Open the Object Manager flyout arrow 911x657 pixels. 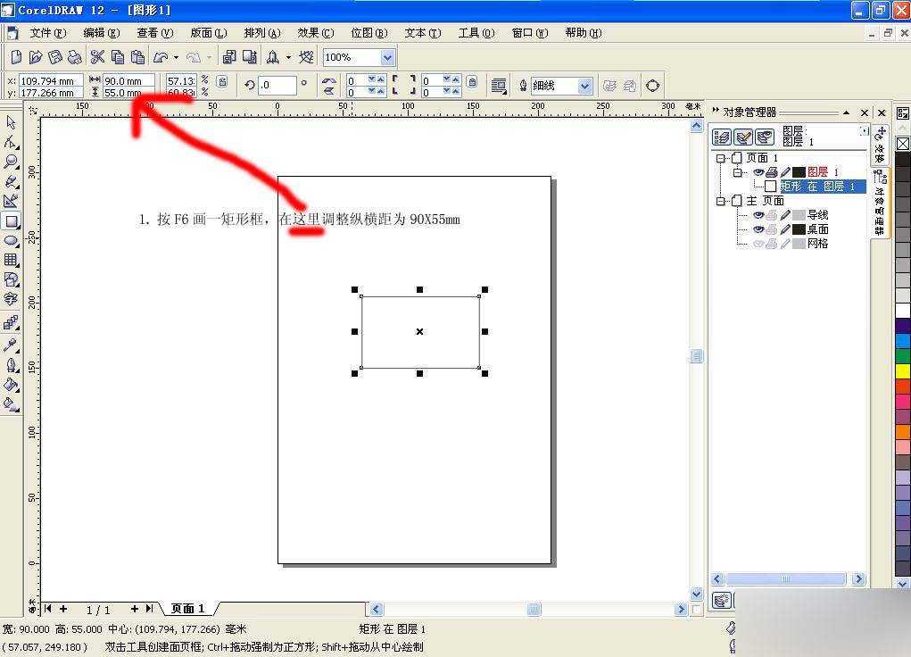pyautogui.click(x=864, y=131)
